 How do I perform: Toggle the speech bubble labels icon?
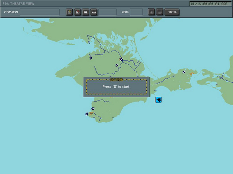coord(86,12)
